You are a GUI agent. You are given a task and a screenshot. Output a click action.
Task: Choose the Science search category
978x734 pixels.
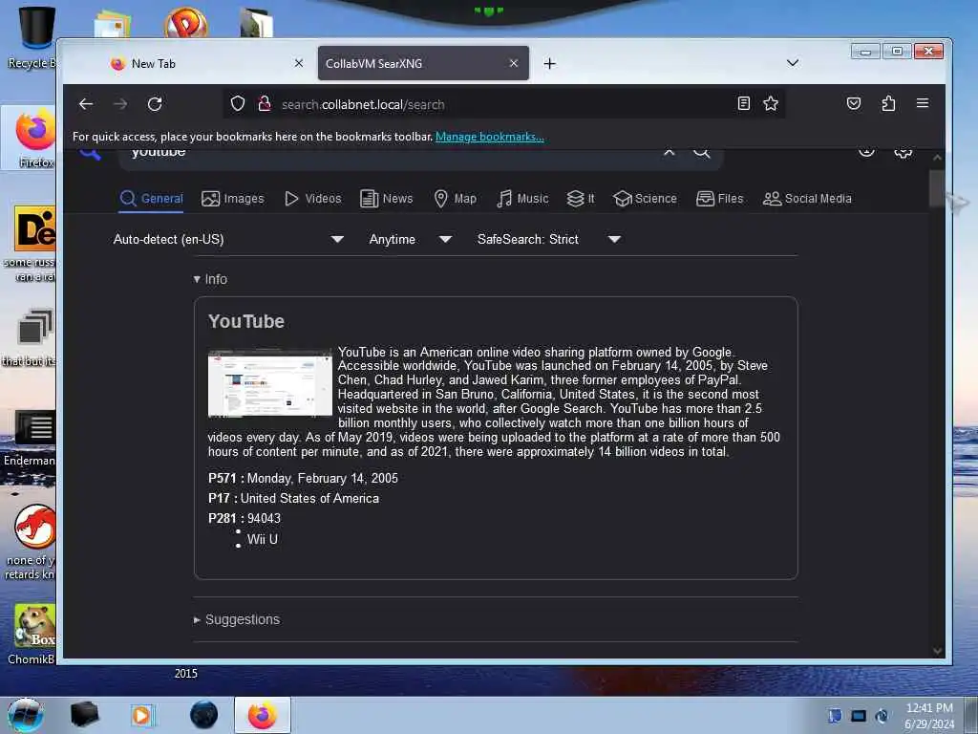(x=645, y=199)
